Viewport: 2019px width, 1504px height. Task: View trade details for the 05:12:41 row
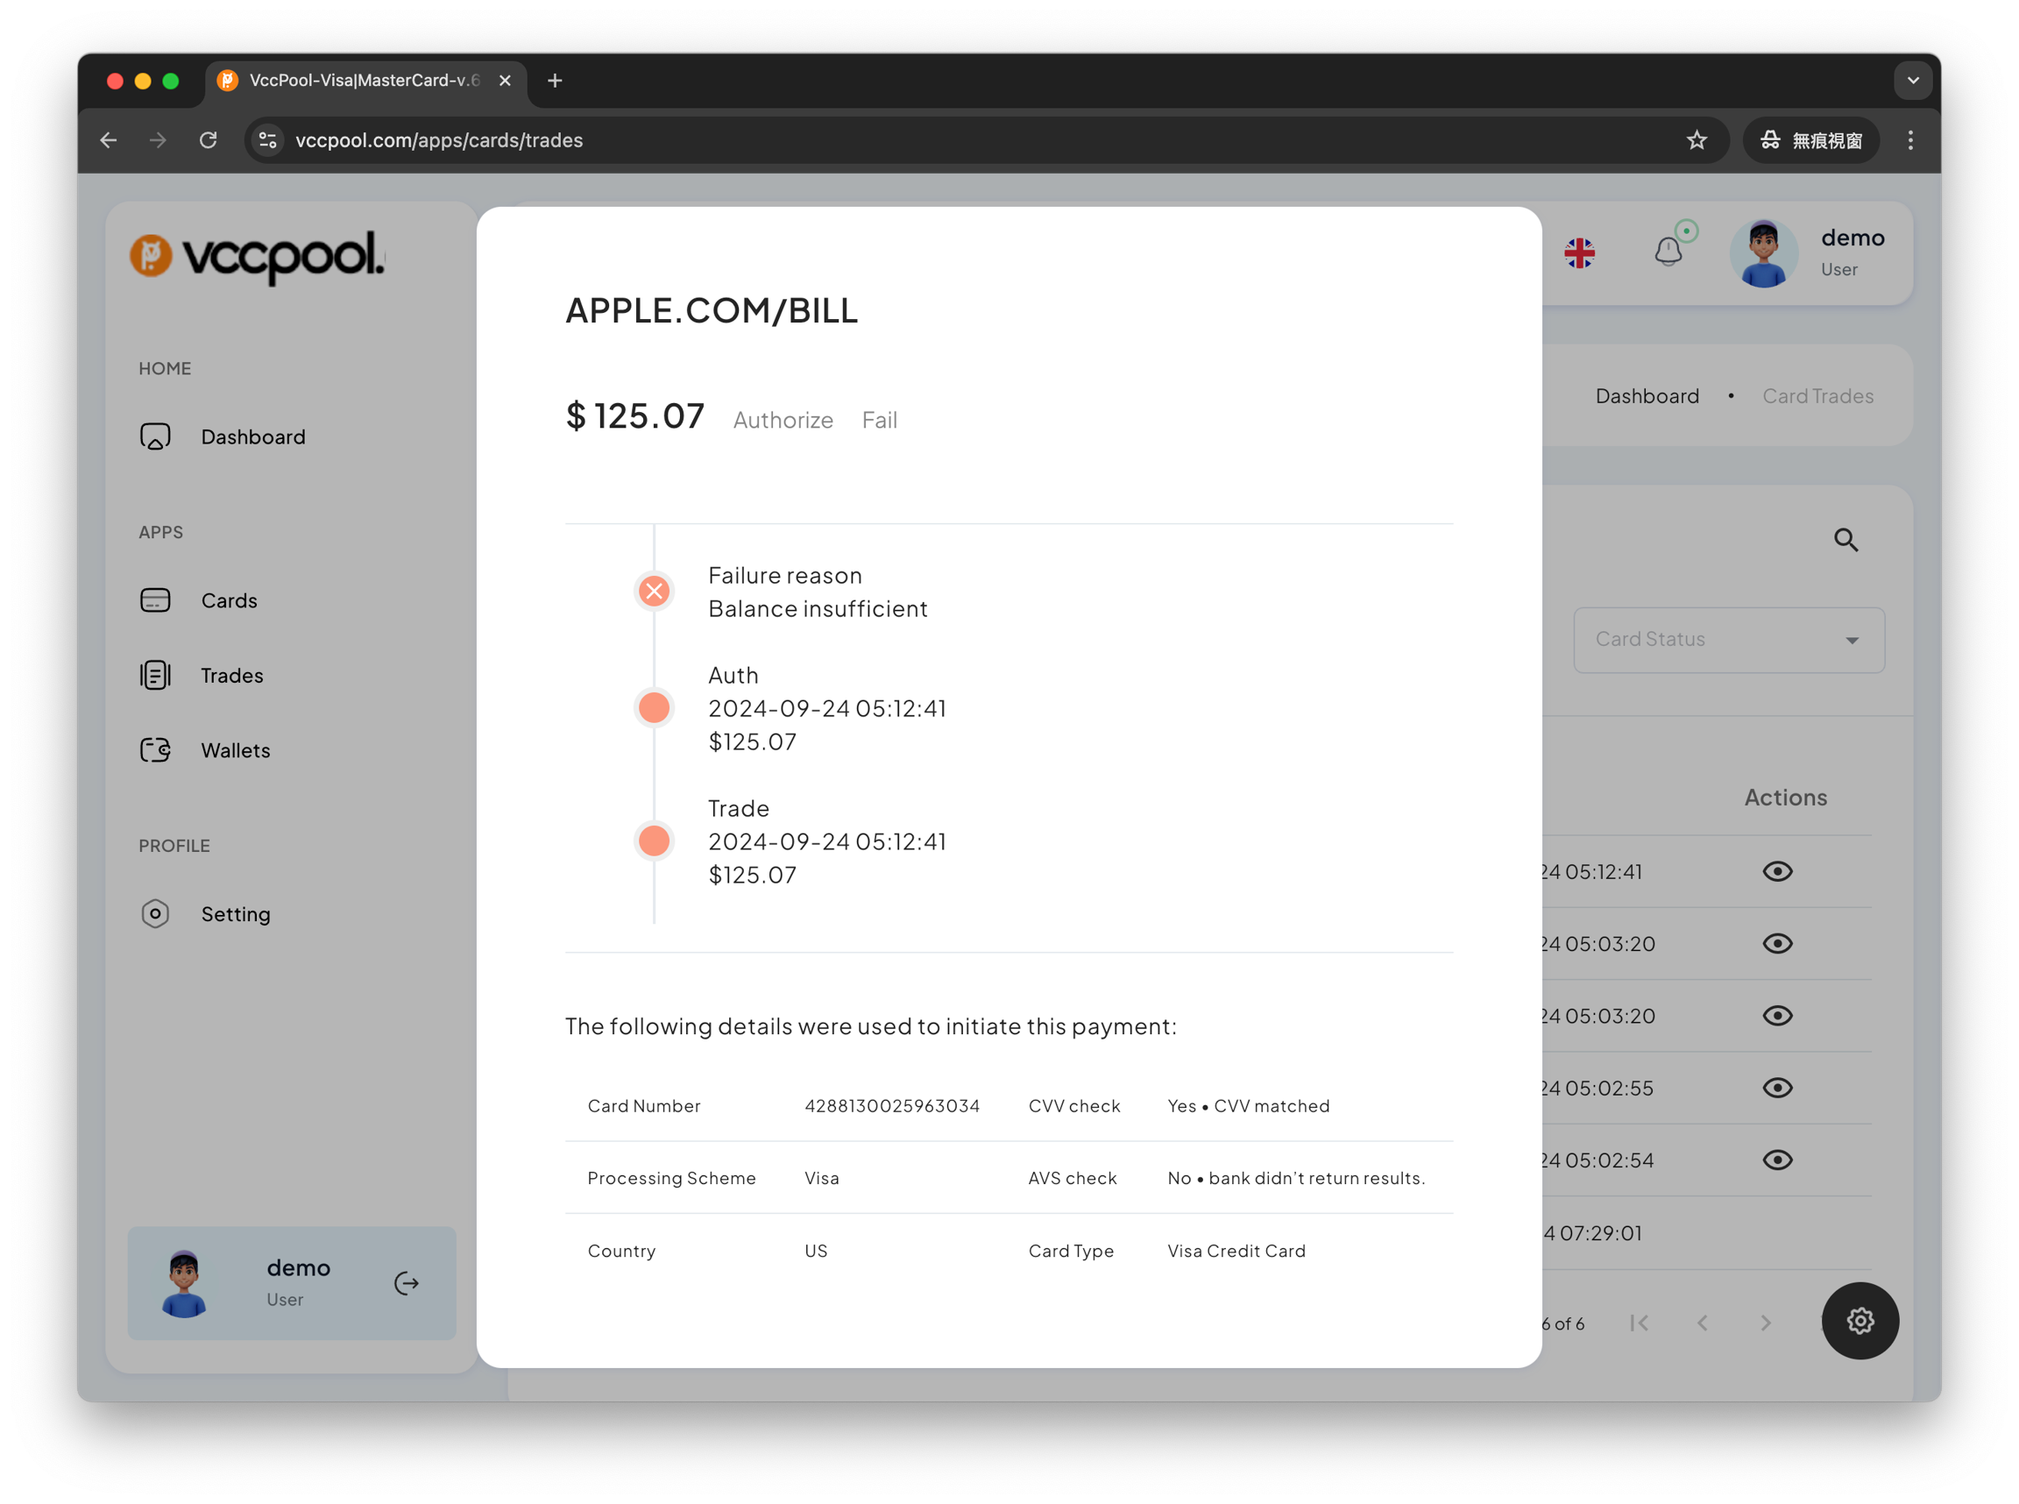pyautogui.click(x=1777, y=871)
